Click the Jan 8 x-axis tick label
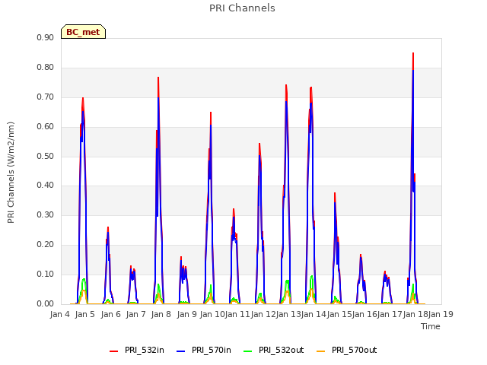The width and height of the screenshot is (487, 365). [161, 314]
